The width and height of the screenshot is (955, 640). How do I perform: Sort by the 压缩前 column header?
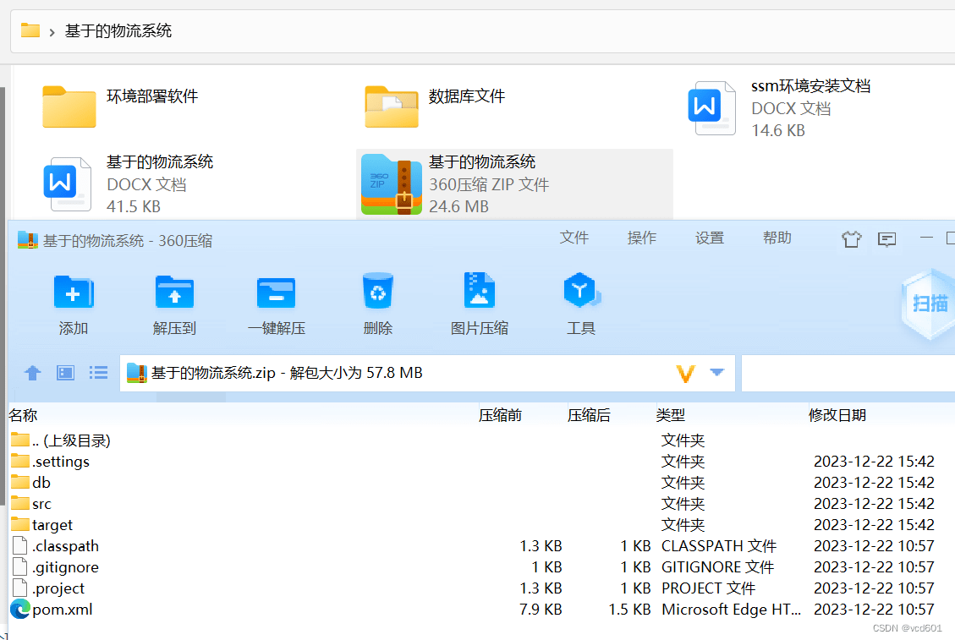(500, 415)
